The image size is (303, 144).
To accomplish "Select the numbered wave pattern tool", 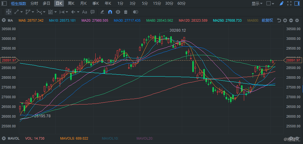I will pos(39,12).
